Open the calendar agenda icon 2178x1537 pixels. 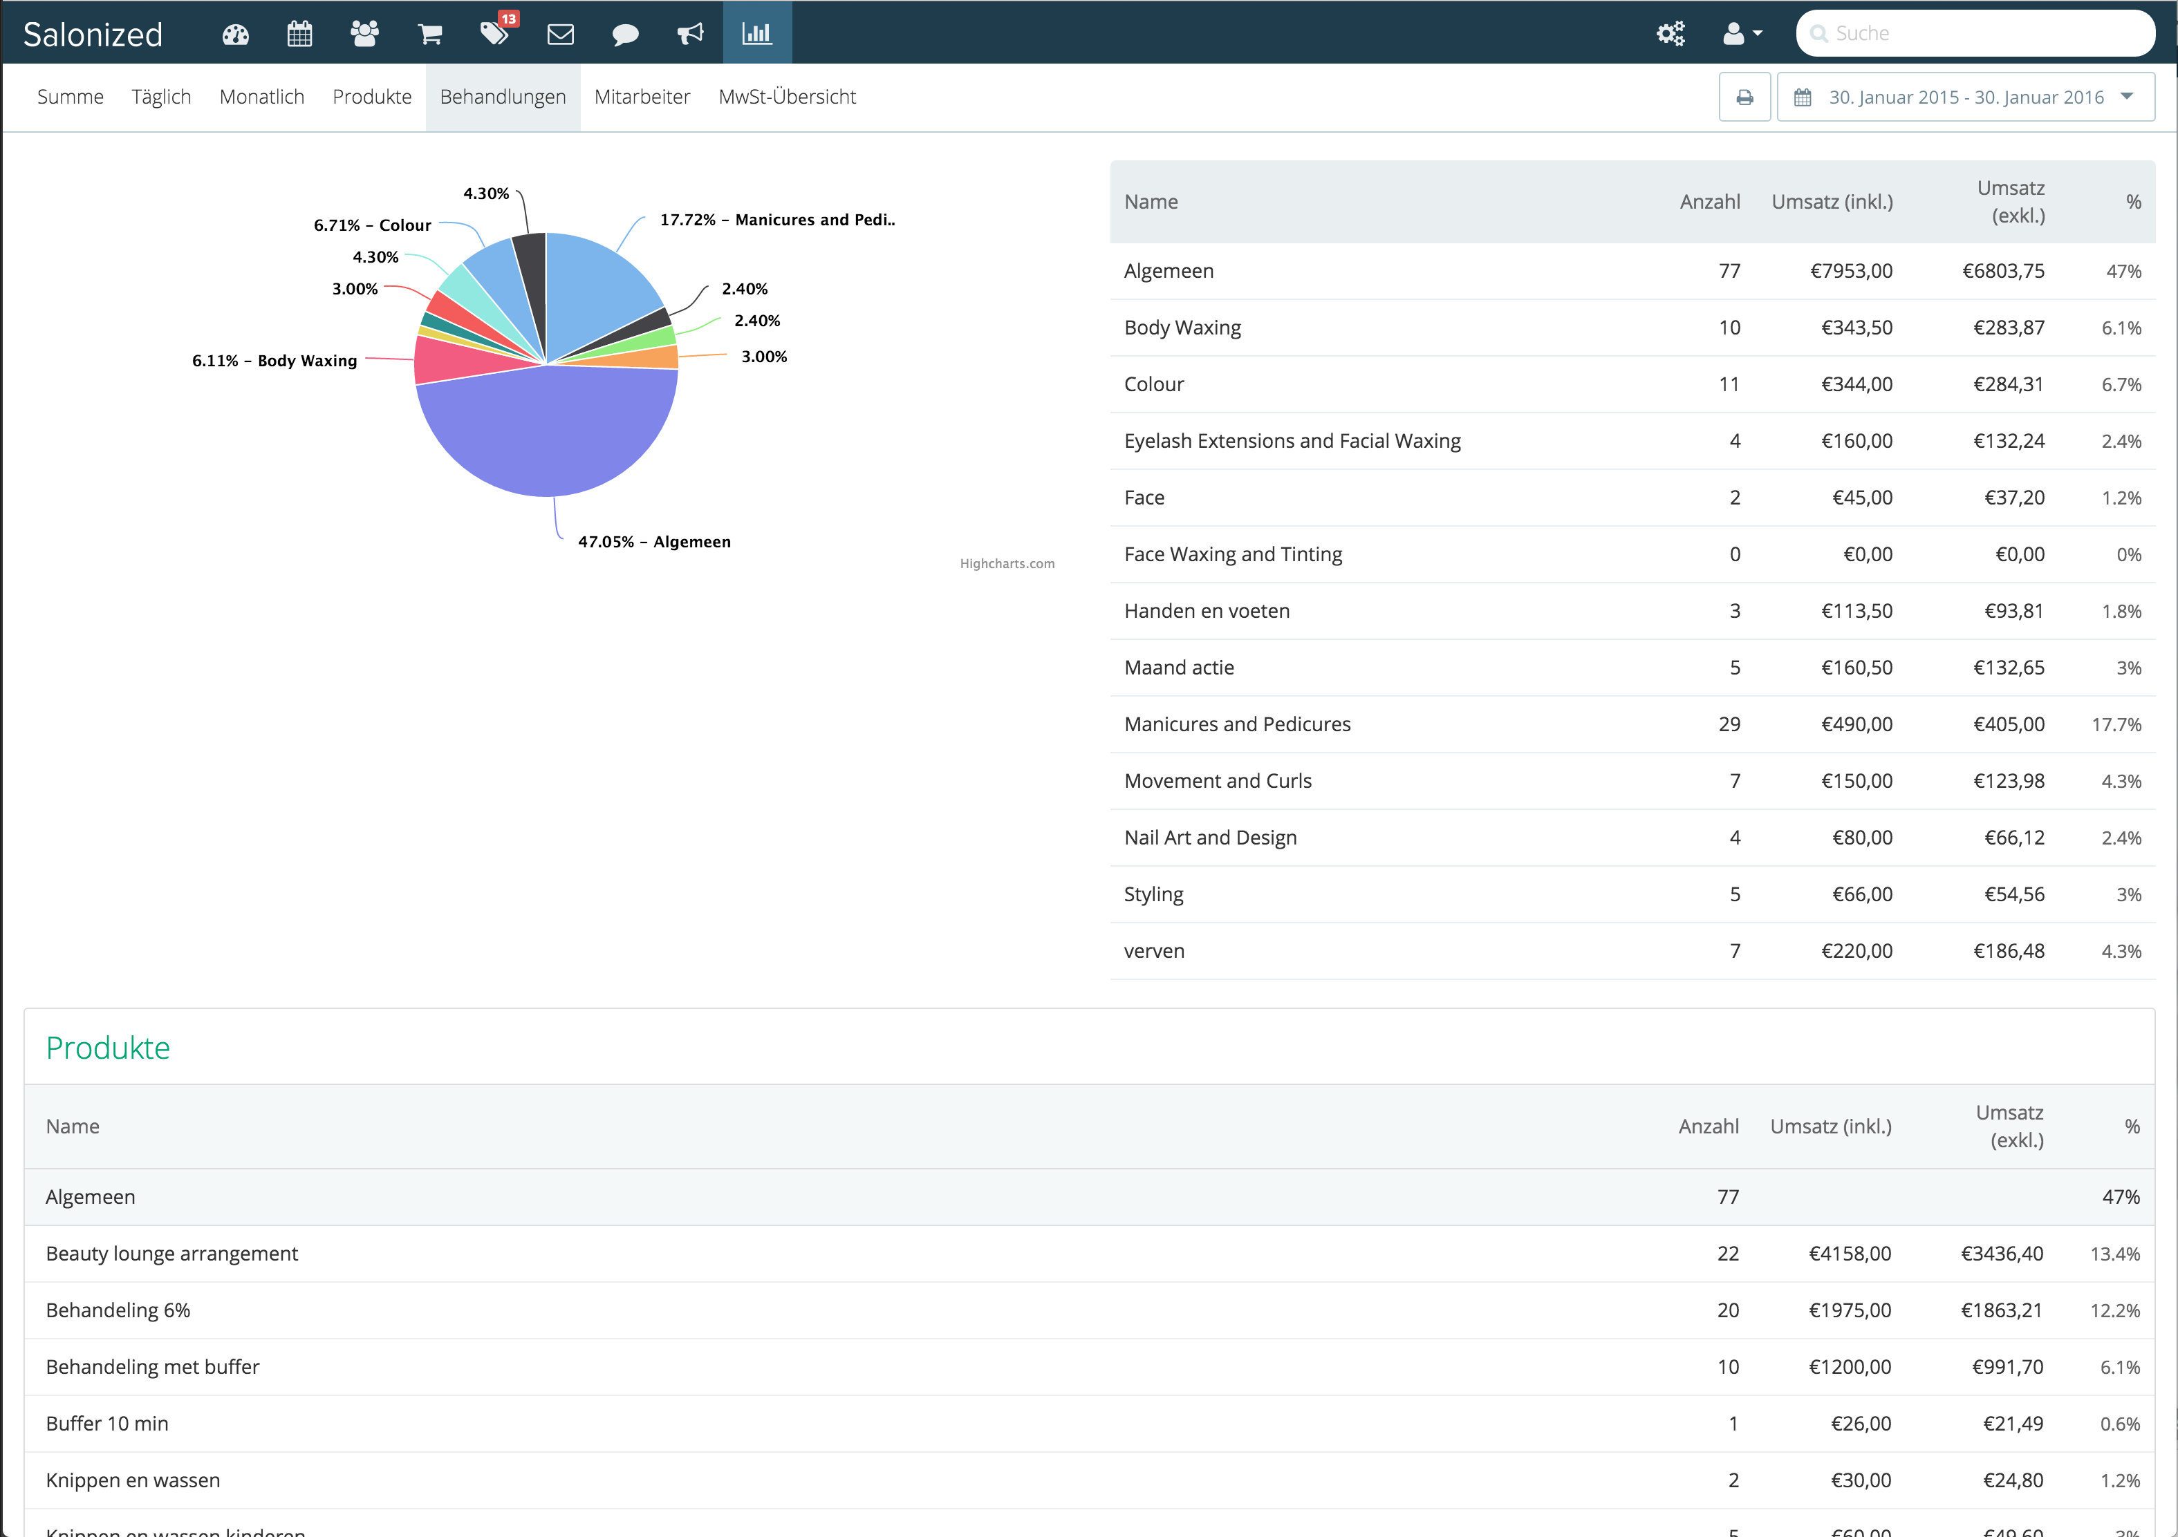tap(300, 33)
